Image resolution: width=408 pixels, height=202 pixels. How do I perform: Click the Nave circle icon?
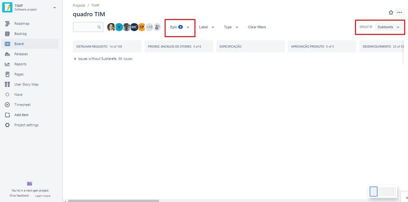click(7, 95)
